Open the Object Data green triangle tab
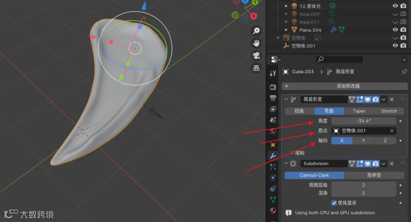The image size is (411, 222). (x=273, y=200)
